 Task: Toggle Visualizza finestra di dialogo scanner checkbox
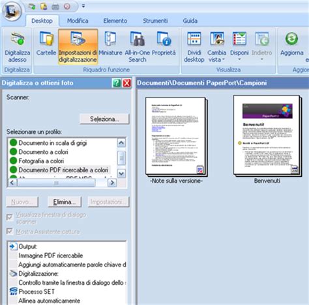(x=10, y=217)
